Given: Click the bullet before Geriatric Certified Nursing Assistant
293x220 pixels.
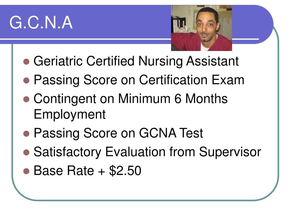Looking at the screenshot, I should [x=26, y=62].
